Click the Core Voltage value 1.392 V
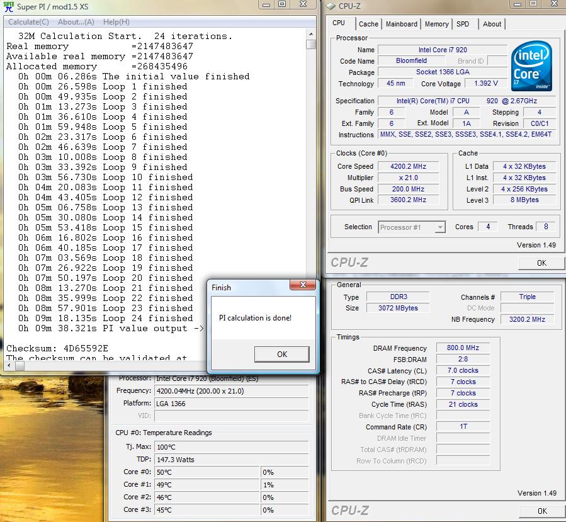 coord(485,83)
